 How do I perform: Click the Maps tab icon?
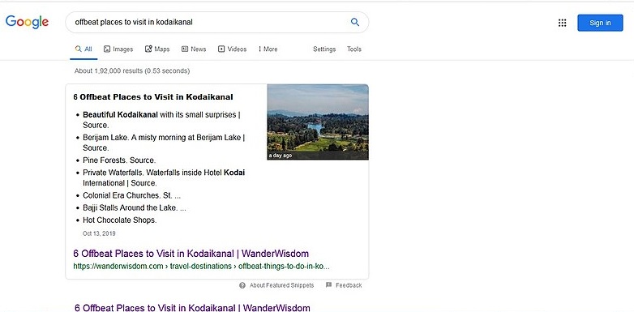(148, 49)
